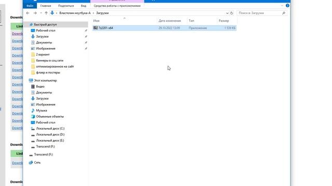Sort by the Размер column header

224,21
